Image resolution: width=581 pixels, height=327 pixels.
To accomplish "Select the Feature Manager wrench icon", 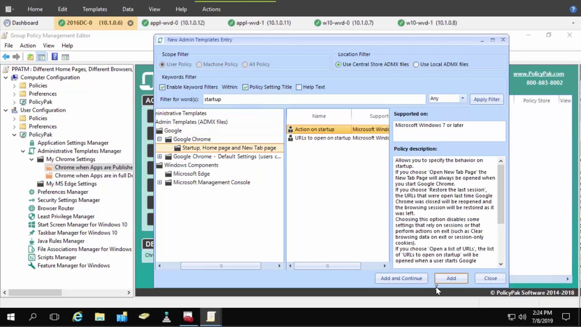I will point(32,265).
